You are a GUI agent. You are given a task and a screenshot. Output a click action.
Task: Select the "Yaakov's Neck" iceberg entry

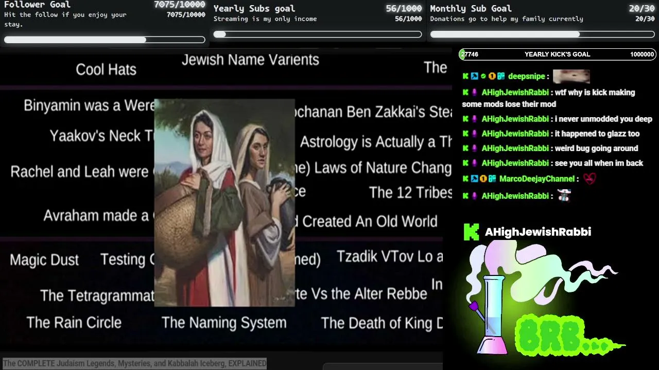click(102, 136)
